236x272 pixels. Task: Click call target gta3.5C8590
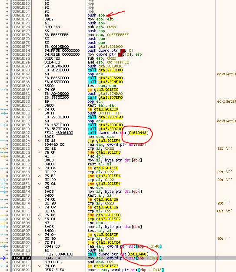[x=110, y=78]
